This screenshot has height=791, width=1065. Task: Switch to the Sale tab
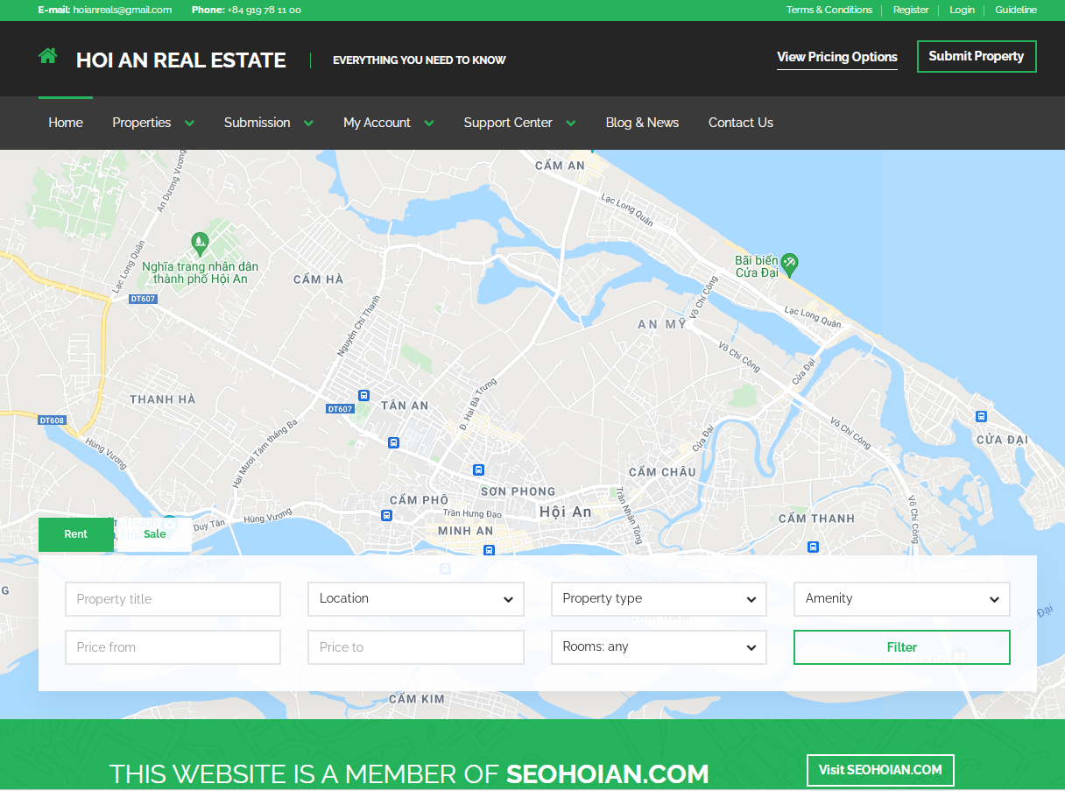tap(154, 533)
